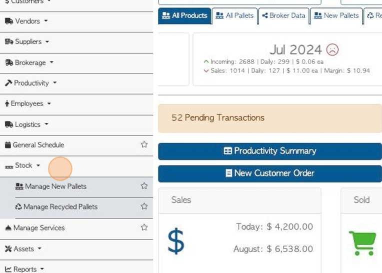The height and width of the screenshot is (273, 382).
Task: Open the Productivity Summary button
Action: coord(270,151)
